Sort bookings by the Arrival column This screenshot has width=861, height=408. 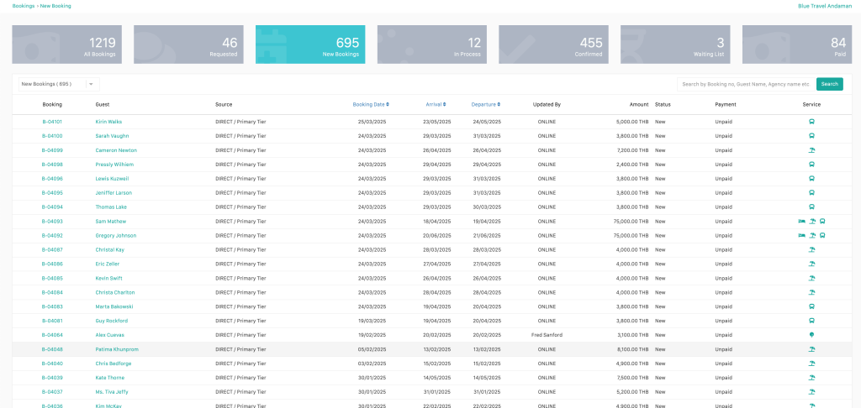[x=436, y=105]
